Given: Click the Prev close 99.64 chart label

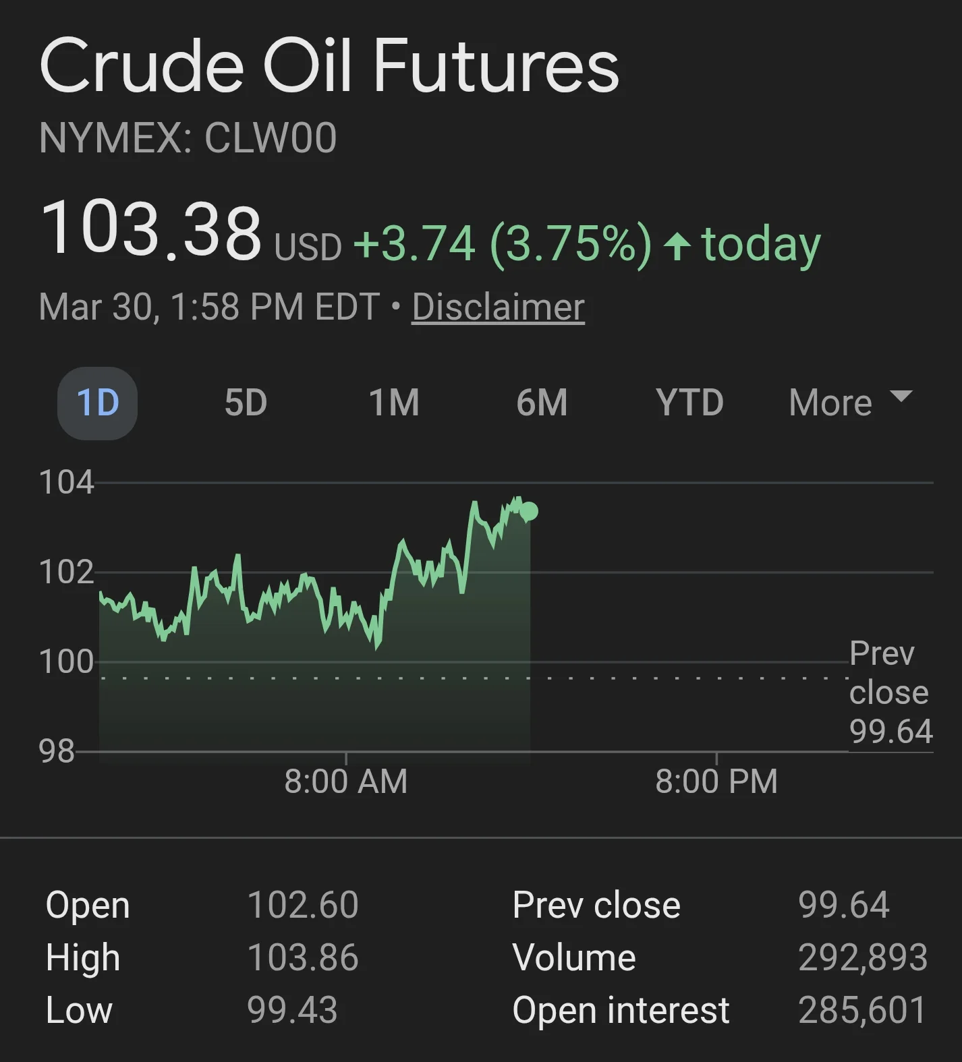Looking at the screenshot, I should pos(890,692).
